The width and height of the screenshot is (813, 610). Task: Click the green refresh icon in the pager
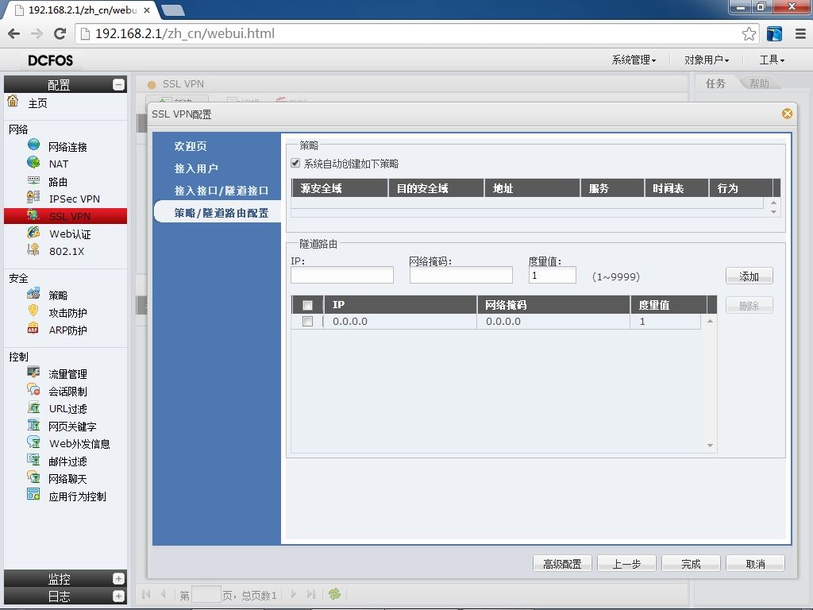click(x=334, y=594)
